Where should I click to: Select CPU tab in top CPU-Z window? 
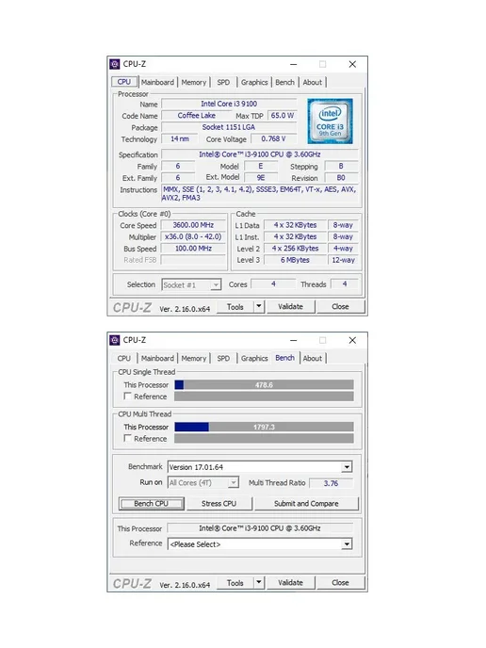[x=124, y=82]
